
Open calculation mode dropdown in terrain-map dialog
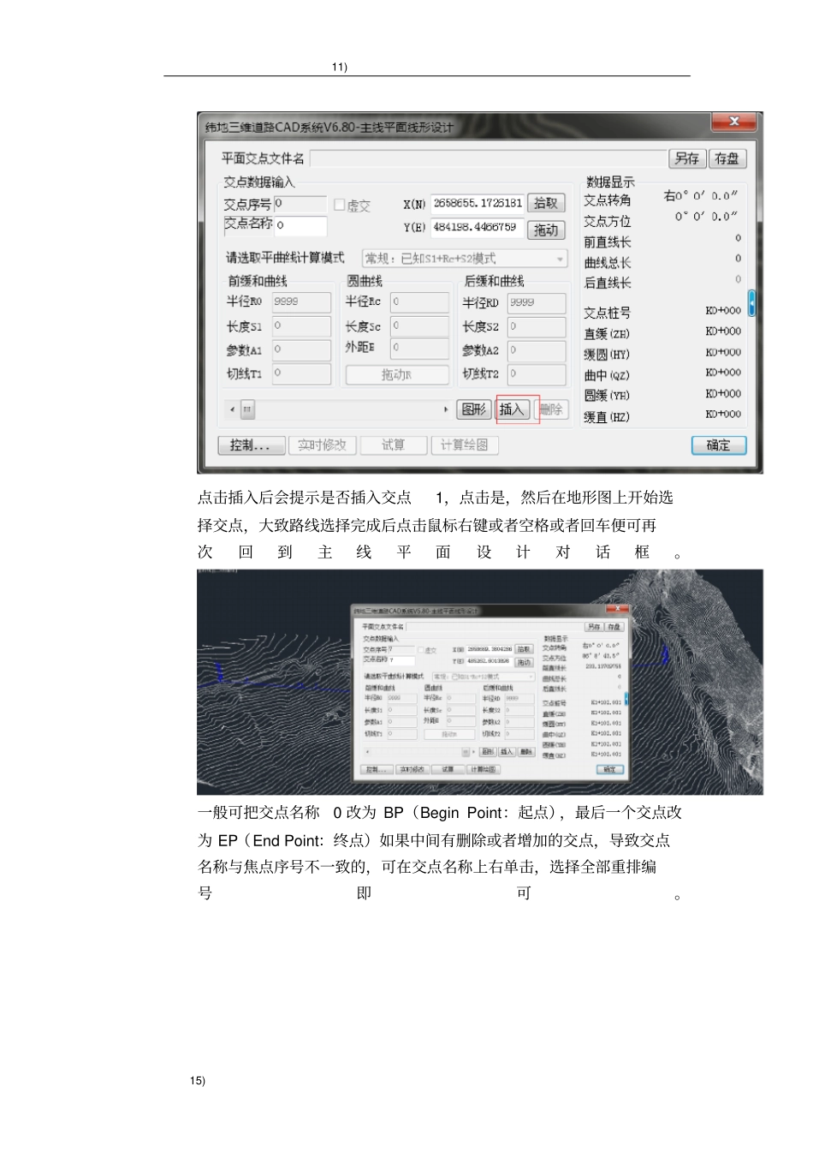click(484, 677)
